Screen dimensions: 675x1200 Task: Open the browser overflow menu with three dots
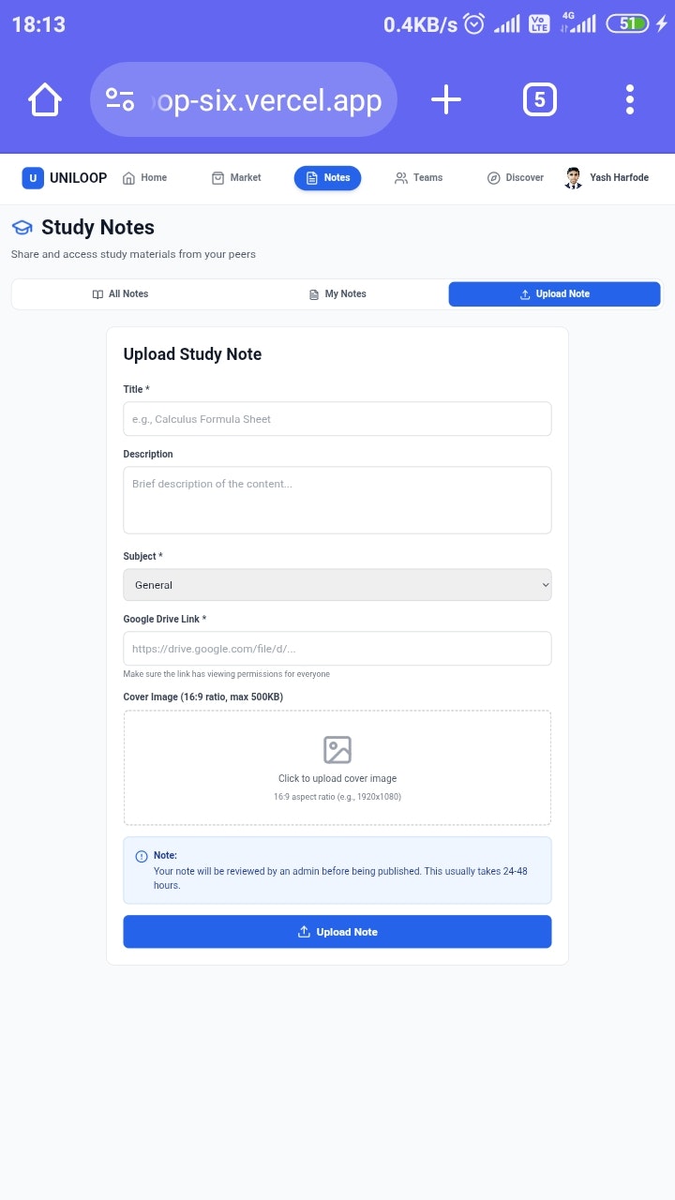click(x=629, y=98)
